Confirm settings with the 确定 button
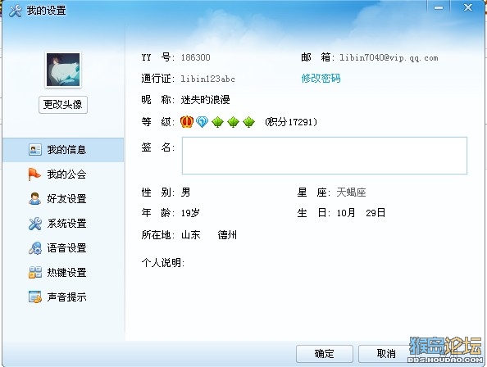Viewport: 487px width, 367px height. (x=324, y=354)
